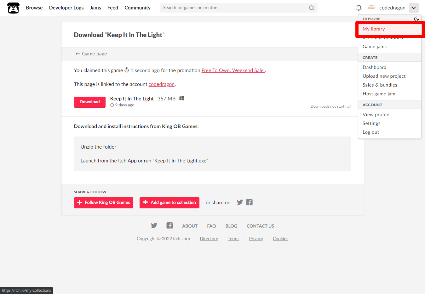Open the About footer link
425x294 pixels.
(190, 226)
